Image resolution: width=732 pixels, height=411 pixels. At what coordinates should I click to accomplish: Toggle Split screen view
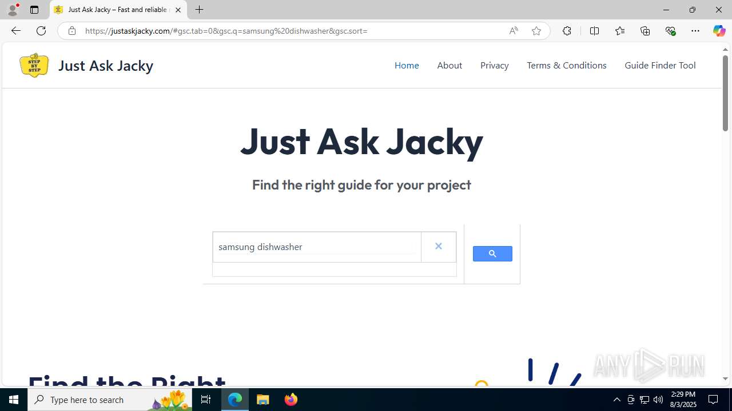coord(594,31)
